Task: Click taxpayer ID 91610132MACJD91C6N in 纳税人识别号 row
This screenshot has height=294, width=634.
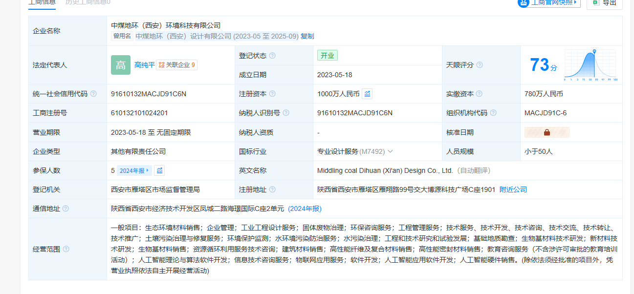Action: [355, 113]
